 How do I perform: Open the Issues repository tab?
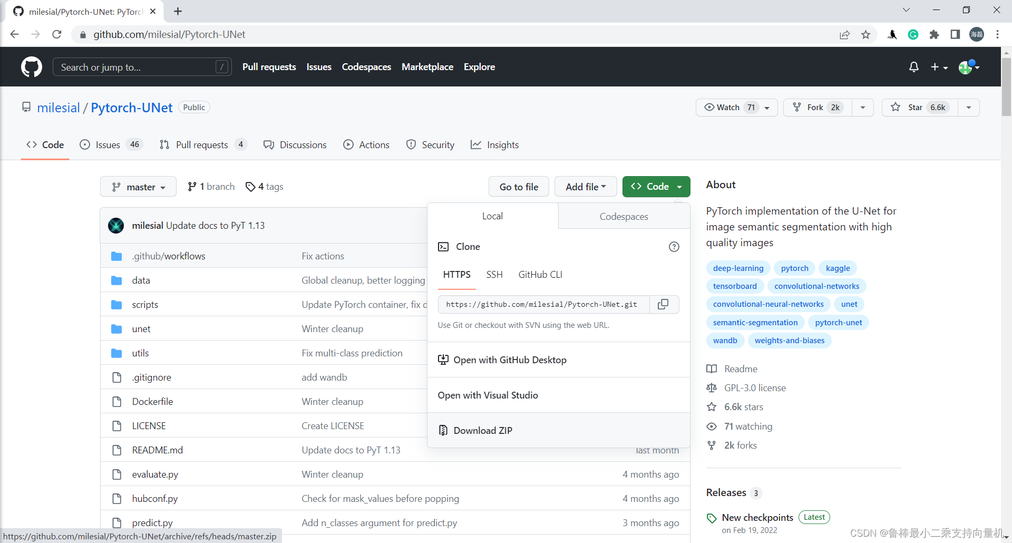[111, 145]
